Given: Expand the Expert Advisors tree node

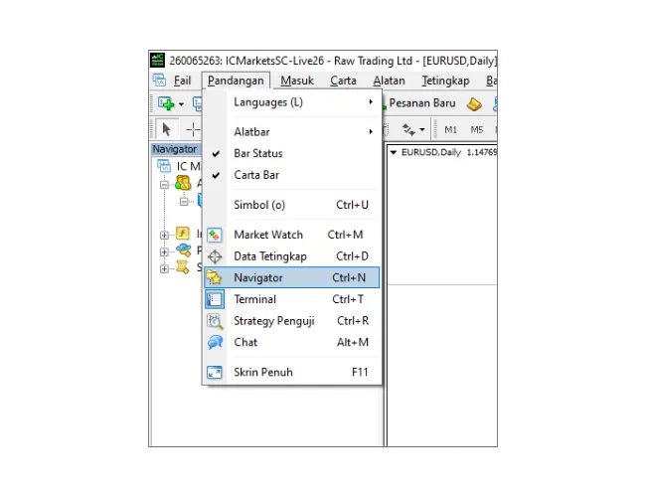Looking at the screenshot, I should [x=164, y=251].
